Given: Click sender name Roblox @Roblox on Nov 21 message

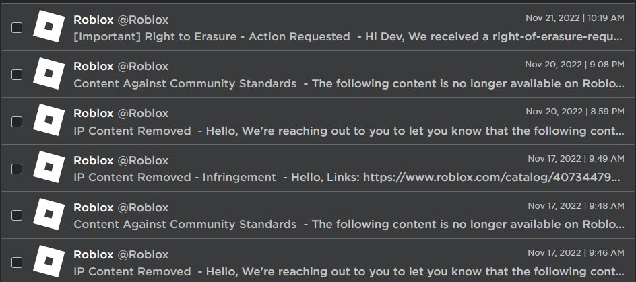Looking at the screenshot, I should coord(121,20).
